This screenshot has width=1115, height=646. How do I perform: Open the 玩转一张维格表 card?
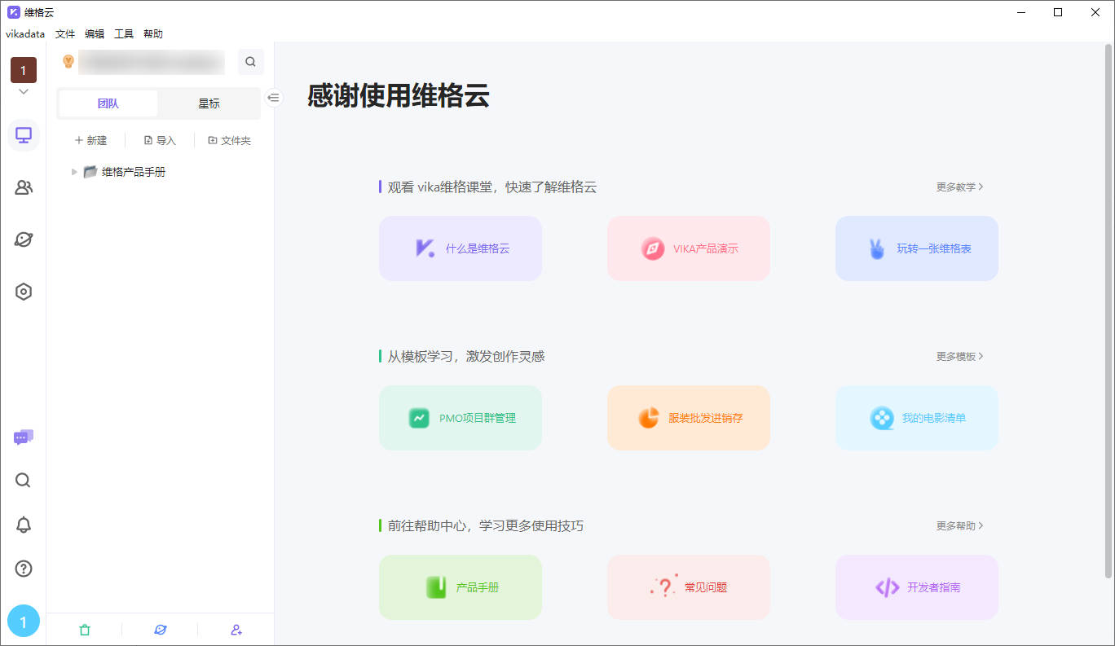pyautogui.click(x=917, y=248)
